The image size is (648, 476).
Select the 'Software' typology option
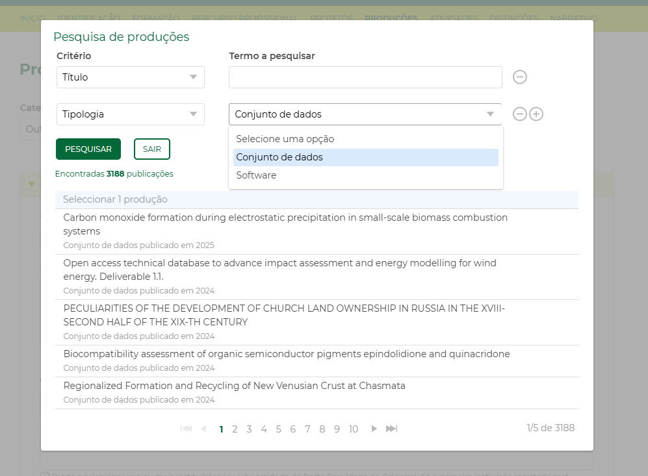(x=366, y=175)
